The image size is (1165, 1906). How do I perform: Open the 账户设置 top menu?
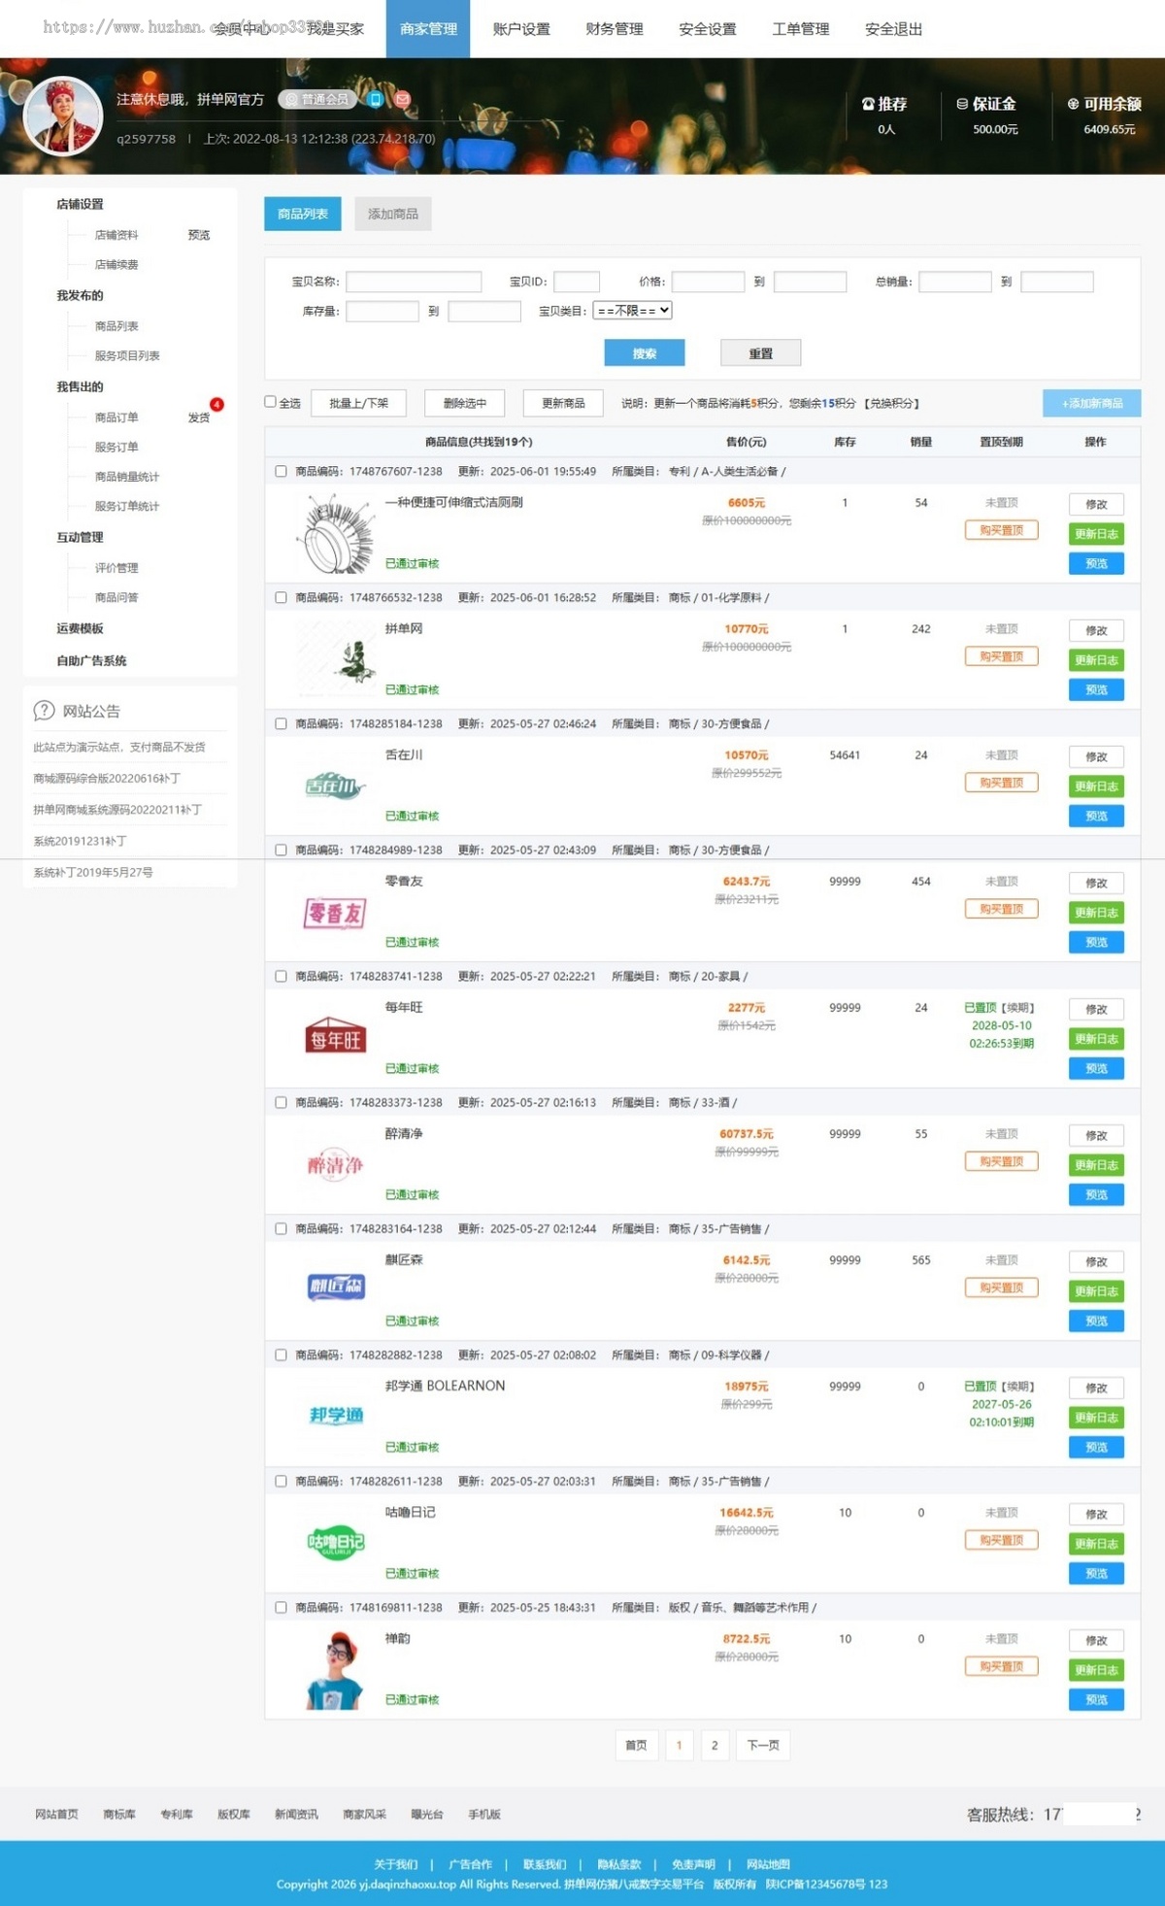[x=521, y=29]
